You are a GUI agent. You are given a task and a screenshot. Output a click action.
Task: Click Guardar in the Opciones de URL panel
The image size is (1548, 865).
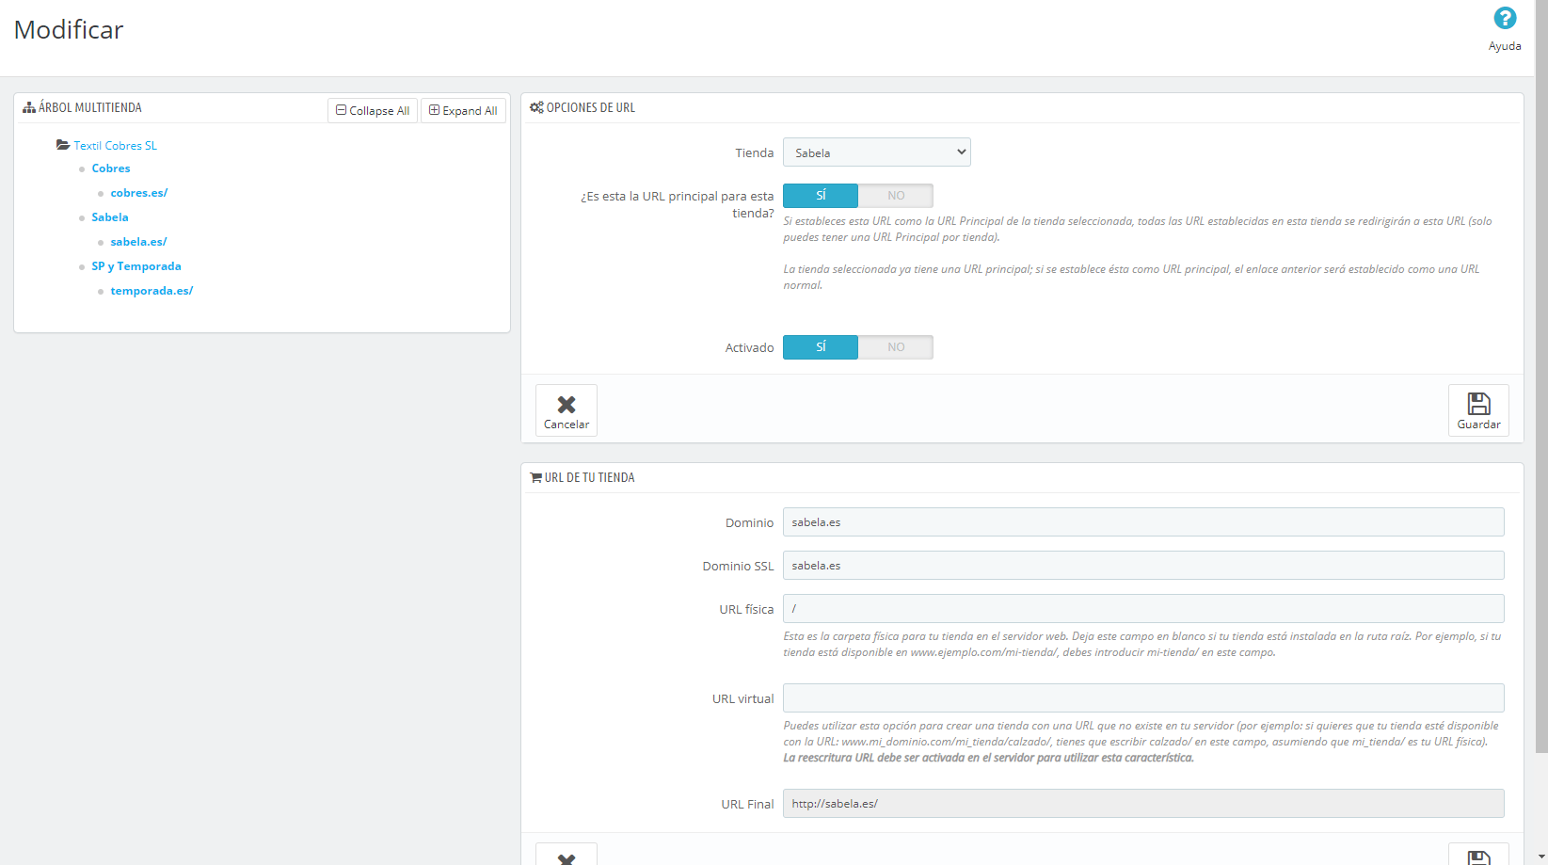tap(1478, 410)
